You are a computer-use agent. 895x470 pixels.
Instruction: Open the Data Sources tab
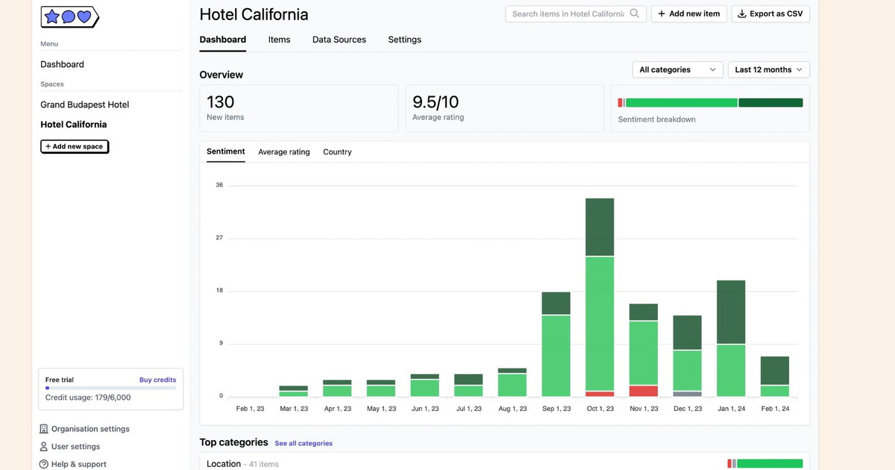pos(339,40)
